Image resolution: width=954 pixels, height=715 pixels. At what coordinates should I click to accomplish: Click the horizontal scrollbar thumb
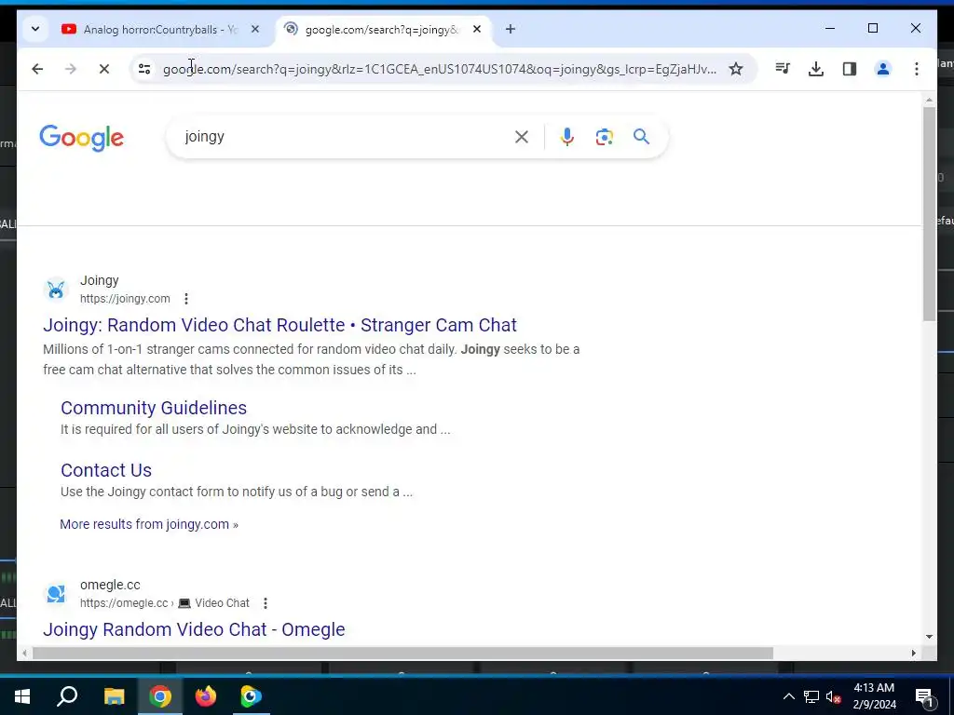(x=402, y=653)
